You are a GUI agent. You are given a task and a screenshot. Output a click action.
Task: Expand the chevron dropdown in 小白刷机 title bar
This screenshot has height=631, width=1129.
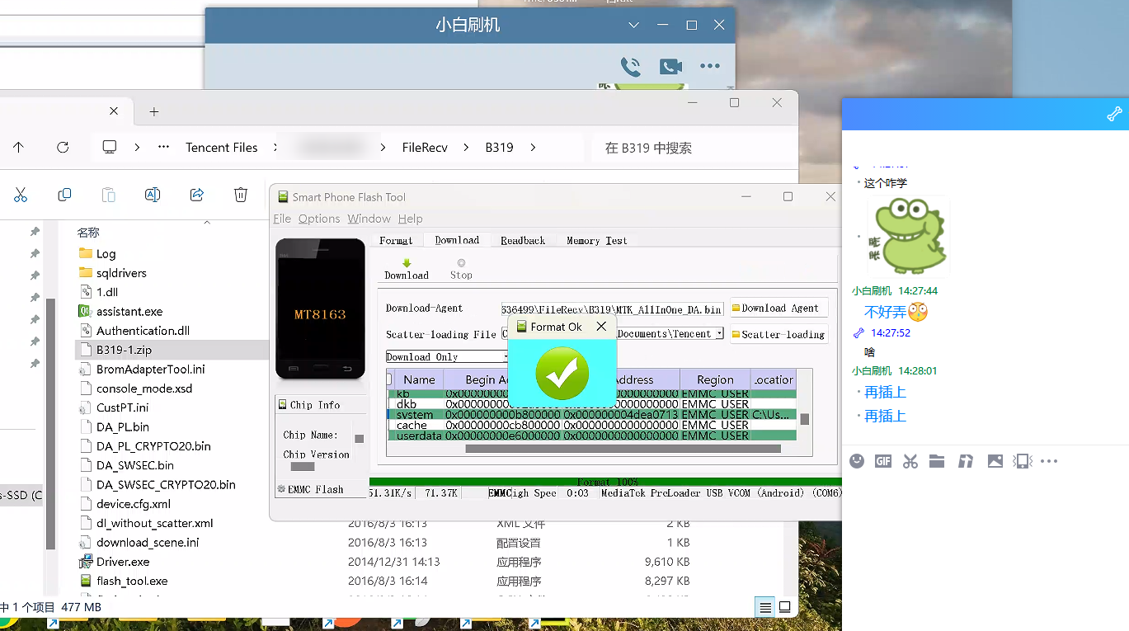click(x=633, y=26)
